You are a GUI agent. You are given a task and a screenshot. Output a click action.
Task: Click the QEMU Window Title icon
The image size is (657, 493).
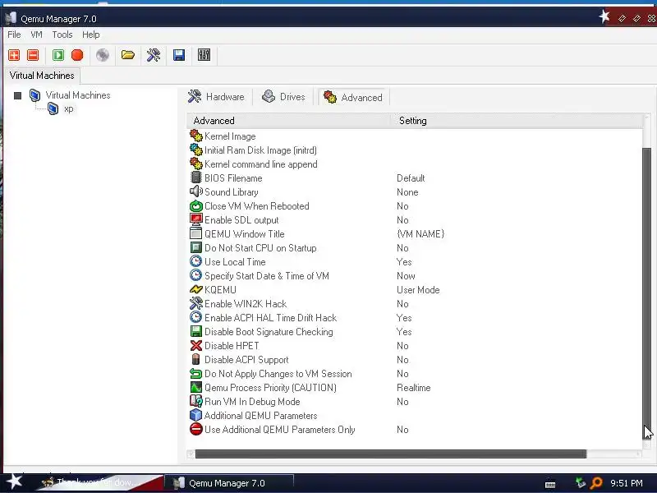[195, 233]
